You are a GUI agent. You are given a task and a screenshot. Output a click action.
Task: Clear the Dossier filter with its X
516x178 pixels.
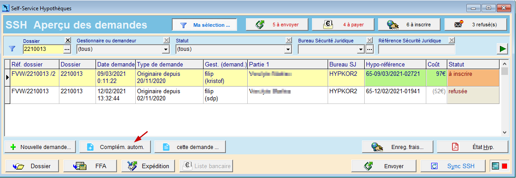coord(68,41)
